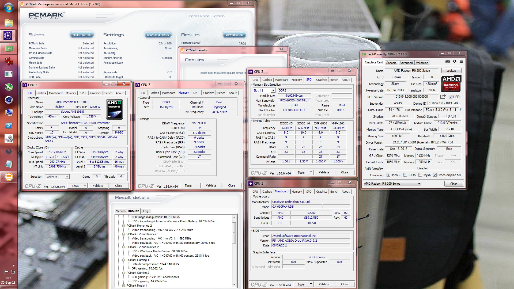514x289 pixels.
Task: Switch to the Advanced tab in GPU-Z
Action: click(x=406, y=63)
